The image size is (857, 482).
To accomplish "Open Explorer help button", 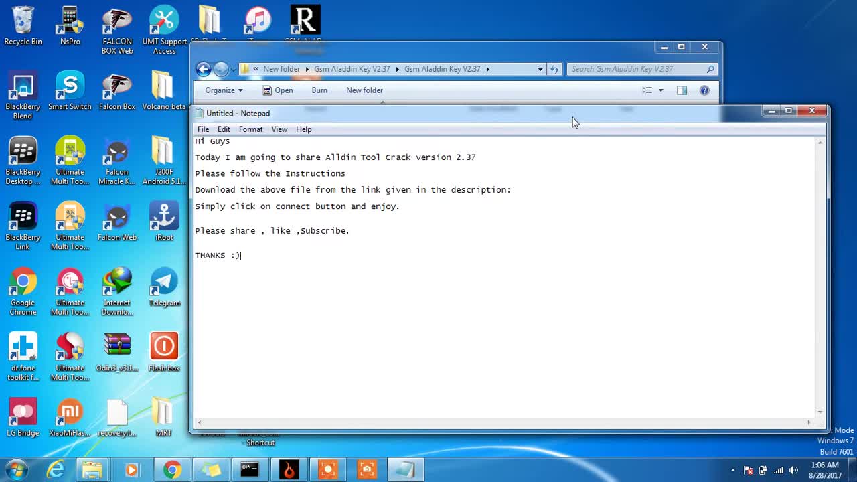I will [x=704, y=90].
